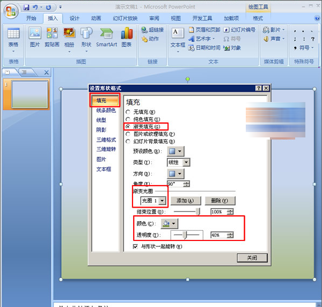
Task: Insert an object (对象)
Action: coord(232,48)
